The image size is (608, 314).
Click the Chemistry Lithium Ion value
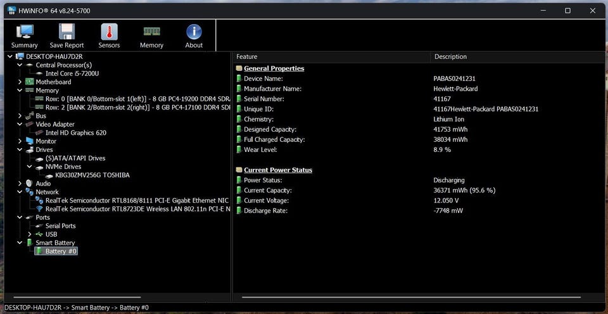click(448, 120)
